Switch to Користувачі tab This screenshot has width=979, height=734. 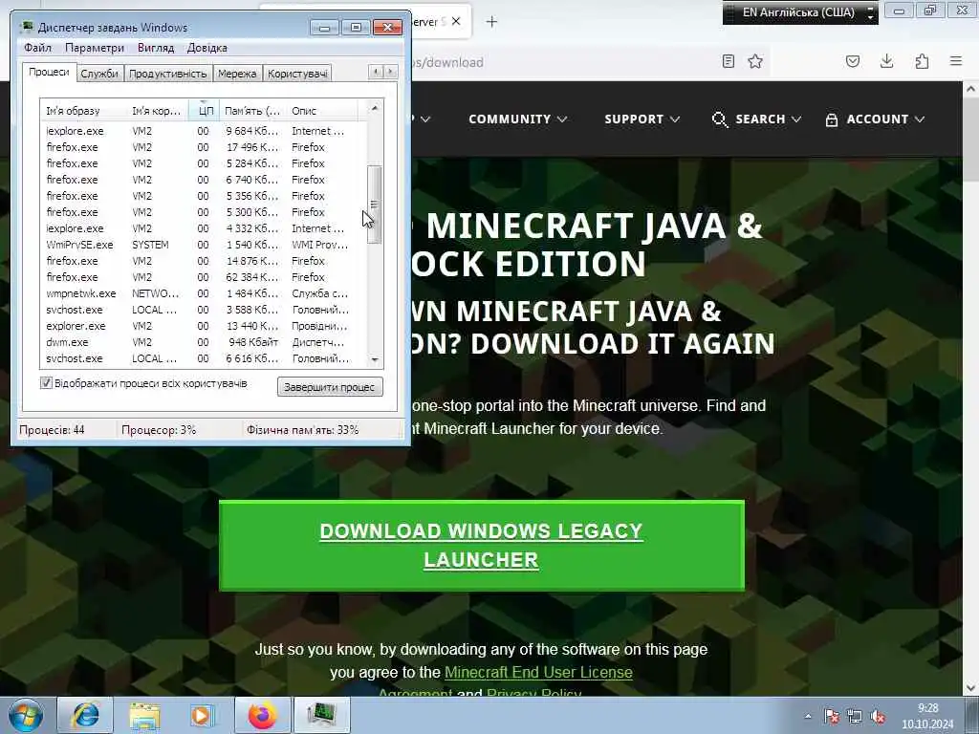point(297,74)
